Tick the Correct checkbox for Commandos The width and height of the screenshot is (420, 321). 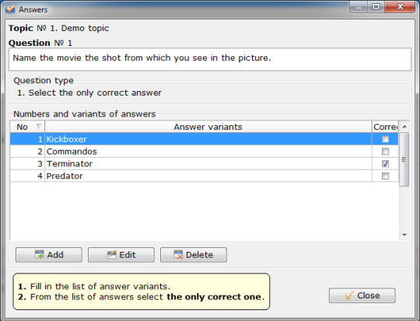(385, 152)
